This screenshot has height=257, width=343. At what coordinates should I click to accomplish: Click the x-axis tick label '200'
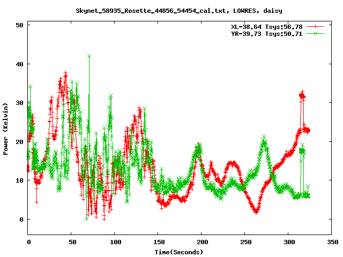click(x=203, y=242)
